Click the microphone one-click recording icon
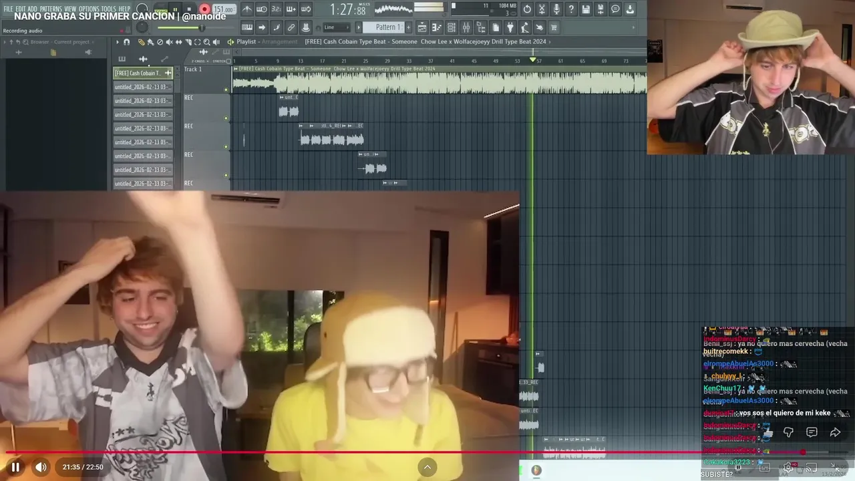855x481 pixels. click(556, 9)
